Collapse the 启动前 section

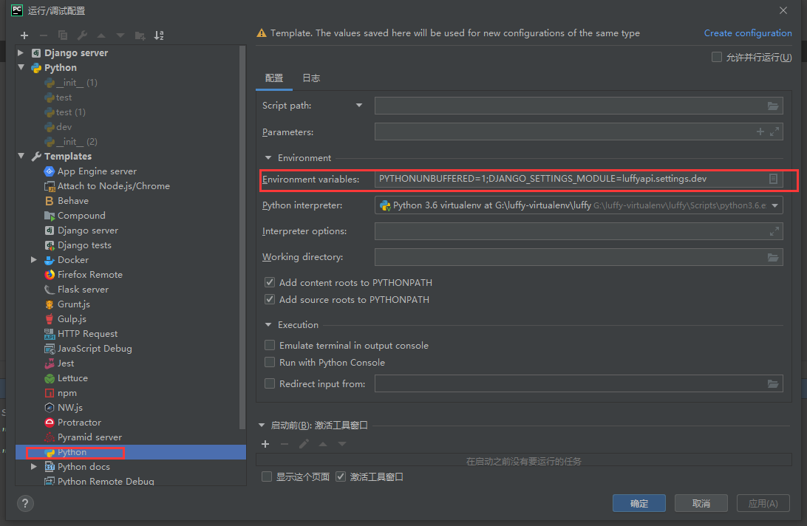(x=262, y=425)
